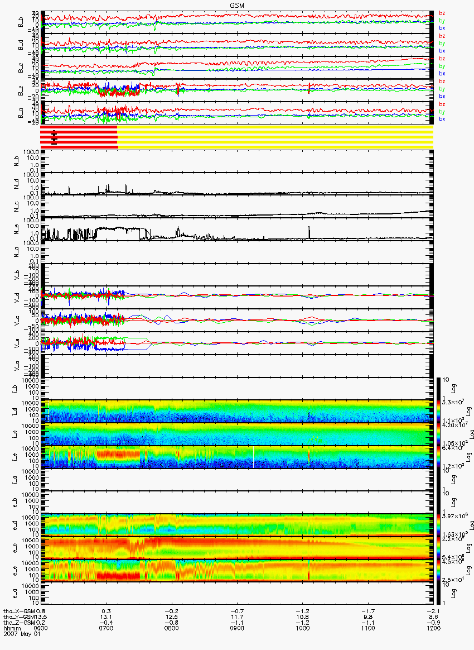Click the thc_Y-GSM ephemeris label
The image size is (474, 650).
coord(20,617)
